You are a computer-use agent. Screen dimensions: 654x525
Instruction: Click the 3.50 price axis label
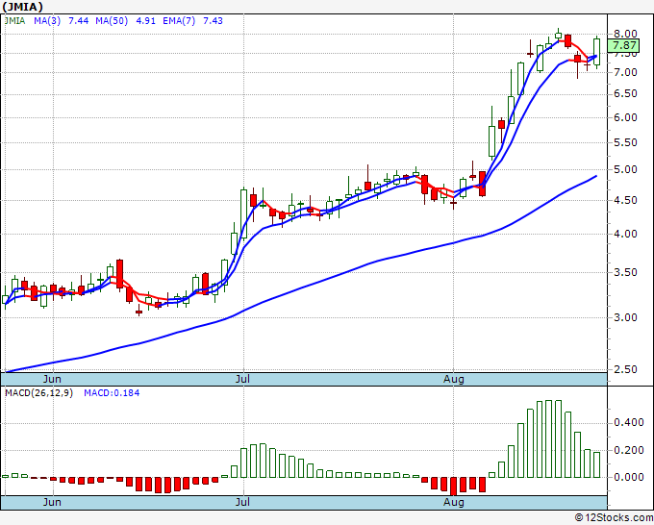tap(625, 273)
